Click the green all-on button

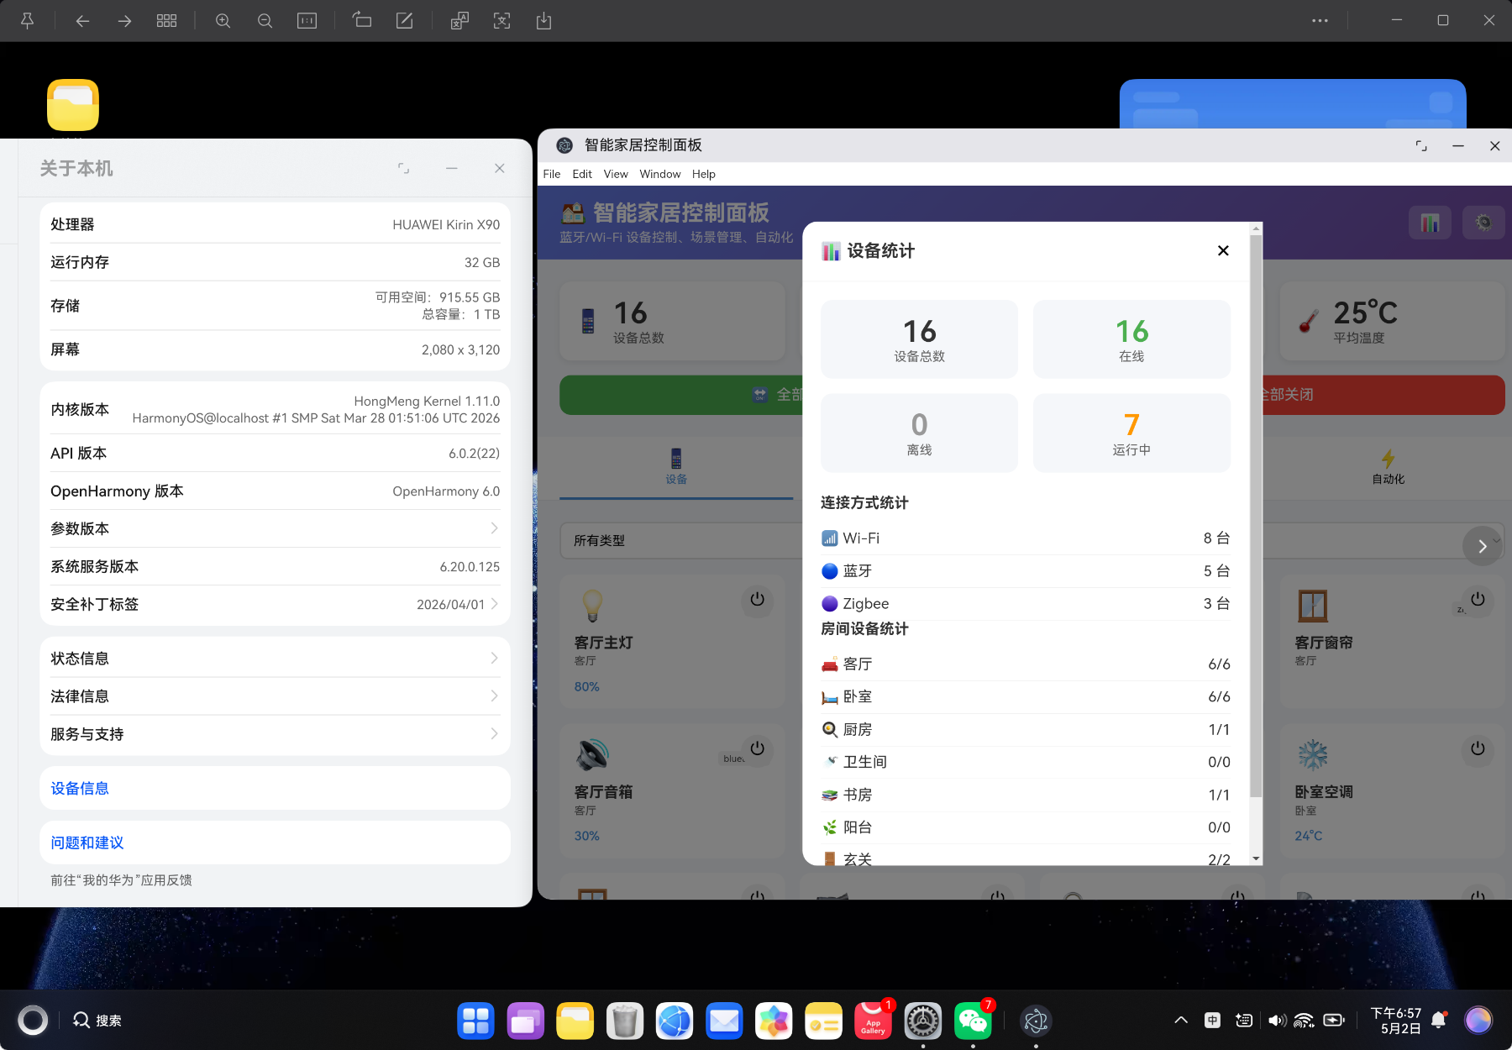pos(681,395)
